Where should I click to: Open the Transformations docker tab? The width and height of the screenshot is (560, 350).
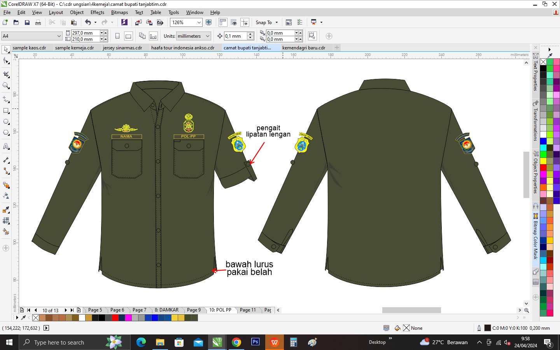535,121
